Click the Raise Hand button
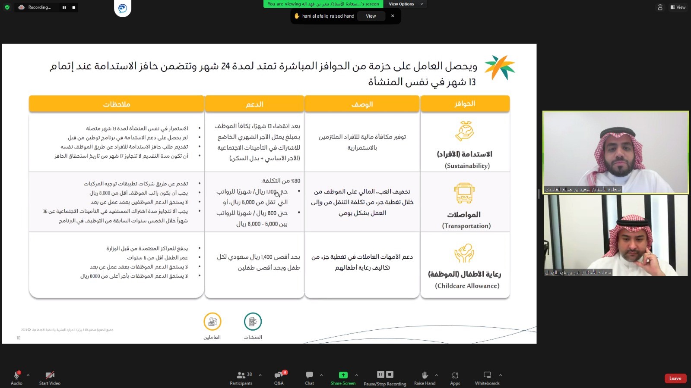Viewport: 691px width, 388px height. tap(425, 378)
